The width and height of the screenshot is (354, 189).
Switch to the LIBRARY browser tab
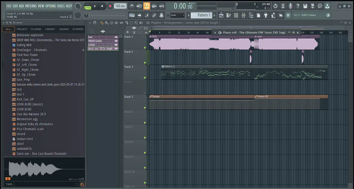[x=50, y=29]
